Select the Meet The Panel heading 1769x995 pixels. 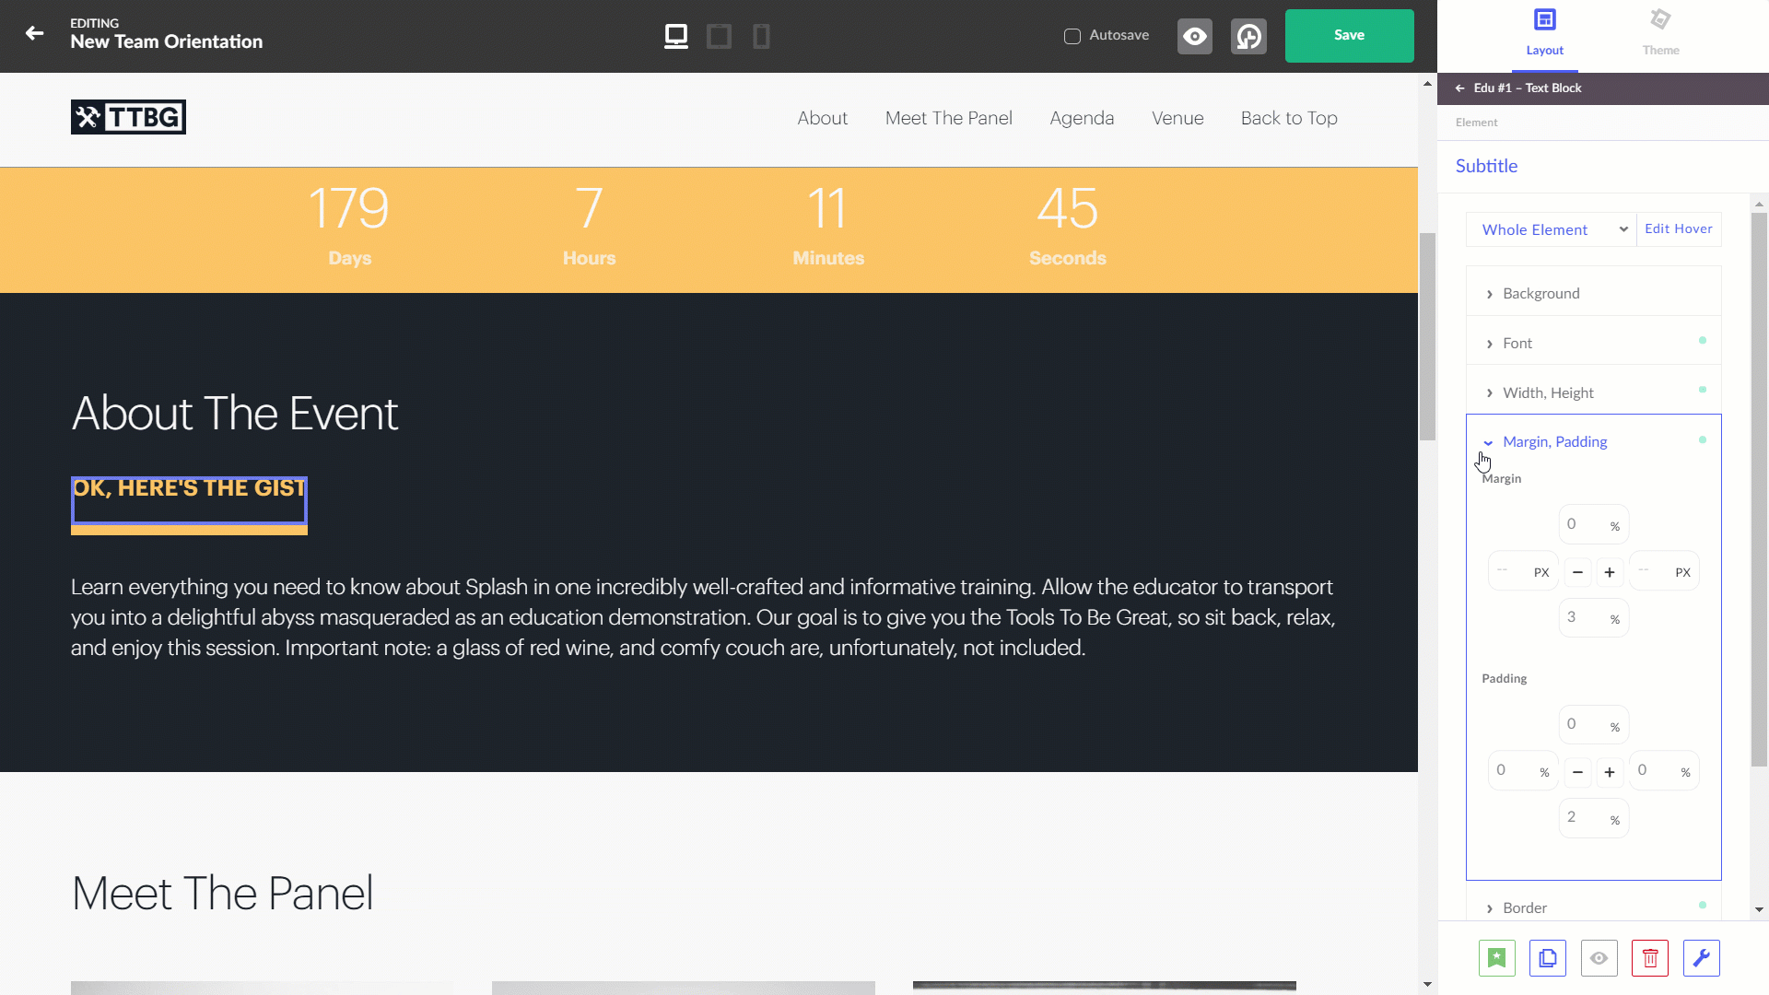[222, 894]
